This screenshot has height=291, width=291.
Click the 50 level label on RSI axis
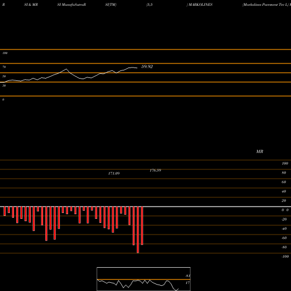(x=4, y=76)
